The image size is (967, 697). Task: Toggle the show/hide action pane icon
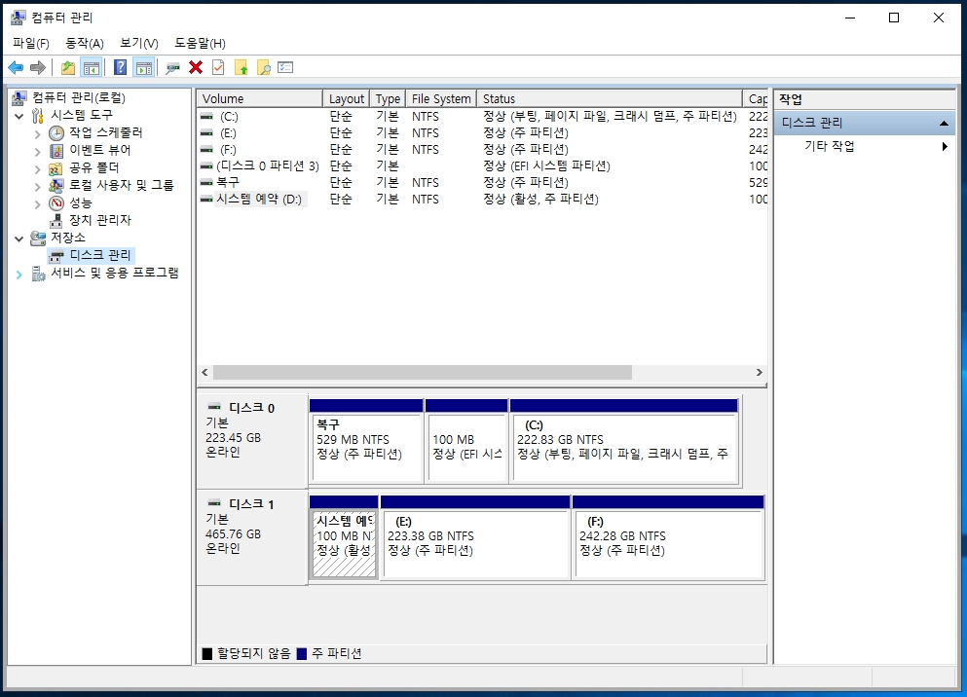pos(144,67)
